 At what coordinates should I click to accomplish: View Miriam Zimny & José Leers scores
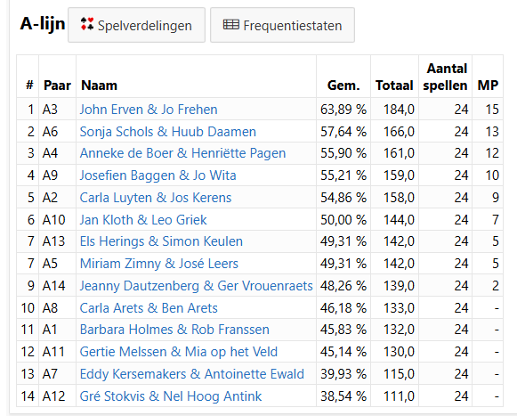point(159,264)
